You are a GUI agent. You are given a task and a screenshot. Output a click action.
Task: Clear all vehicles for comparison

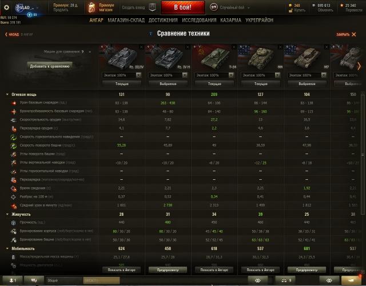point(90,52)
